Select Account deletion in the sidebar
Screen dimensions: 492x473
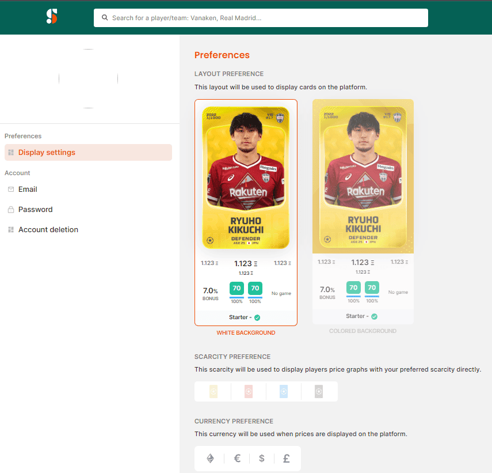click(48, 229)
